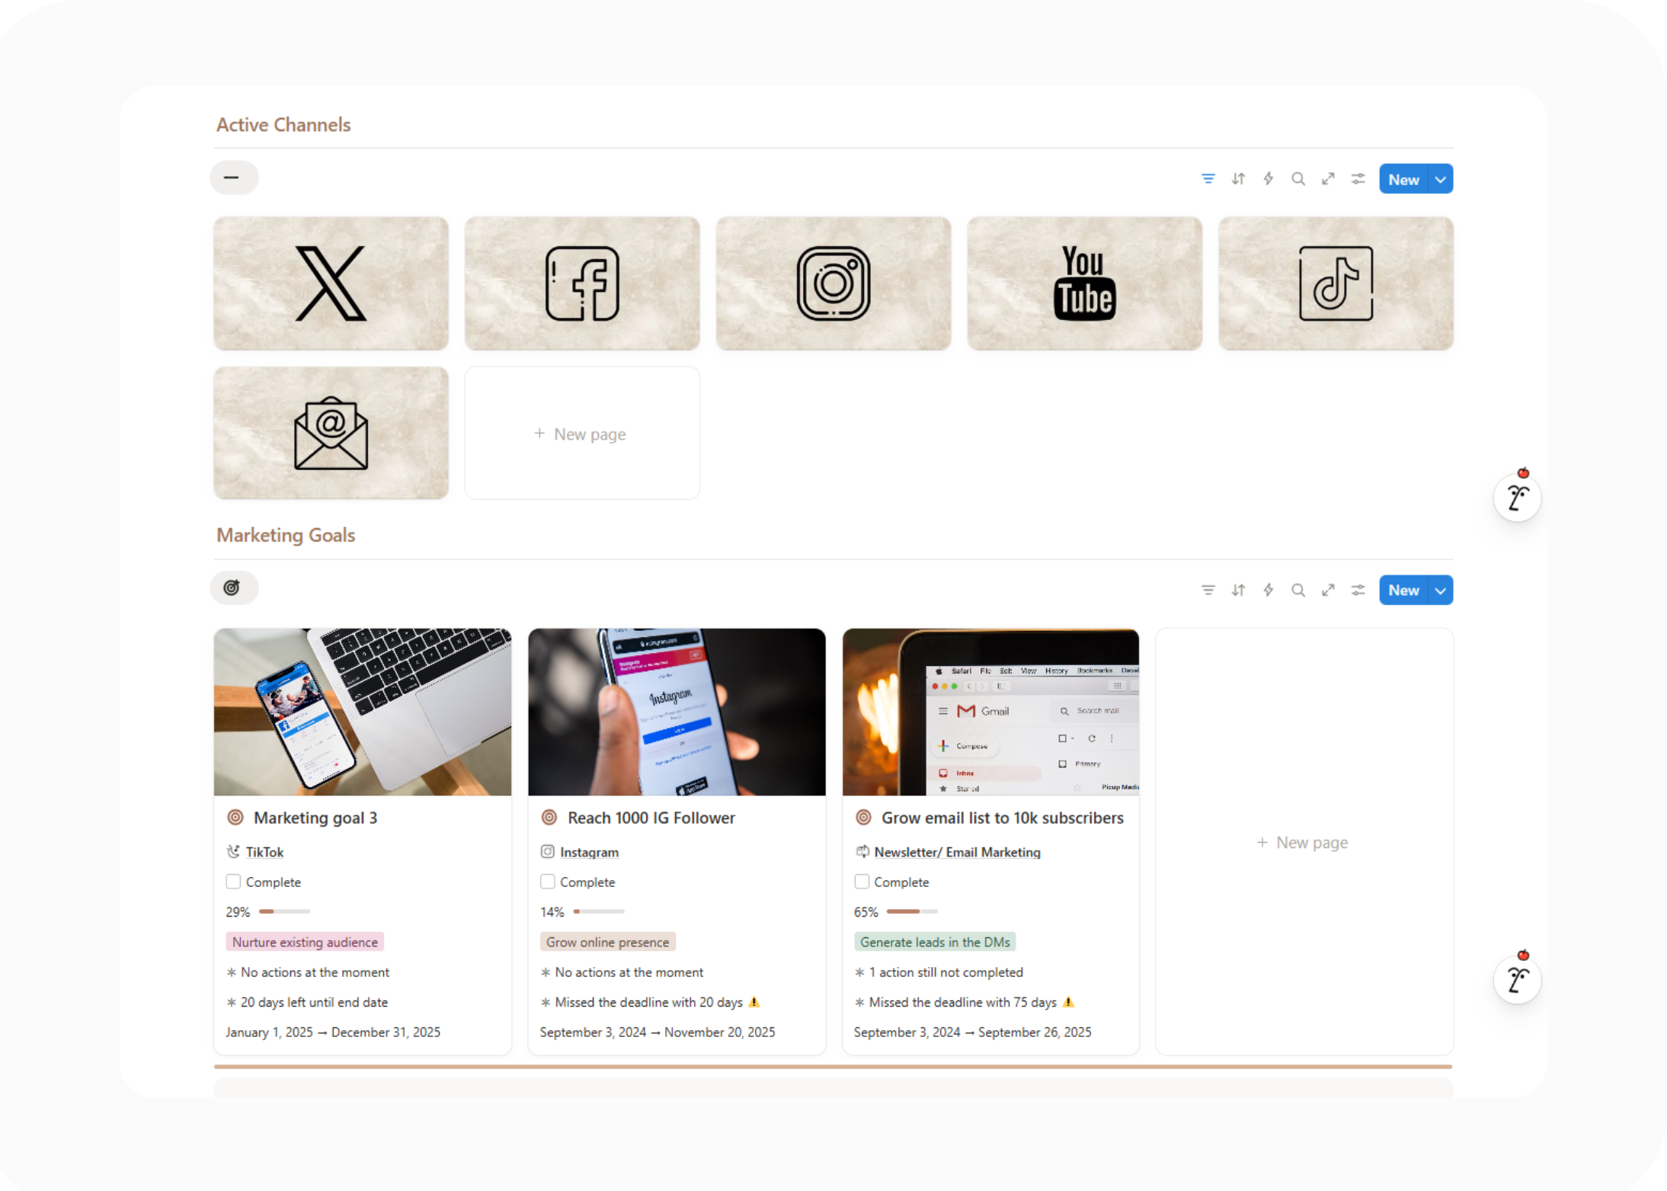The image size is (1667, 1191).
Task: Open view settings icon in Marketing Goals toolbar
Action: 1358,590
